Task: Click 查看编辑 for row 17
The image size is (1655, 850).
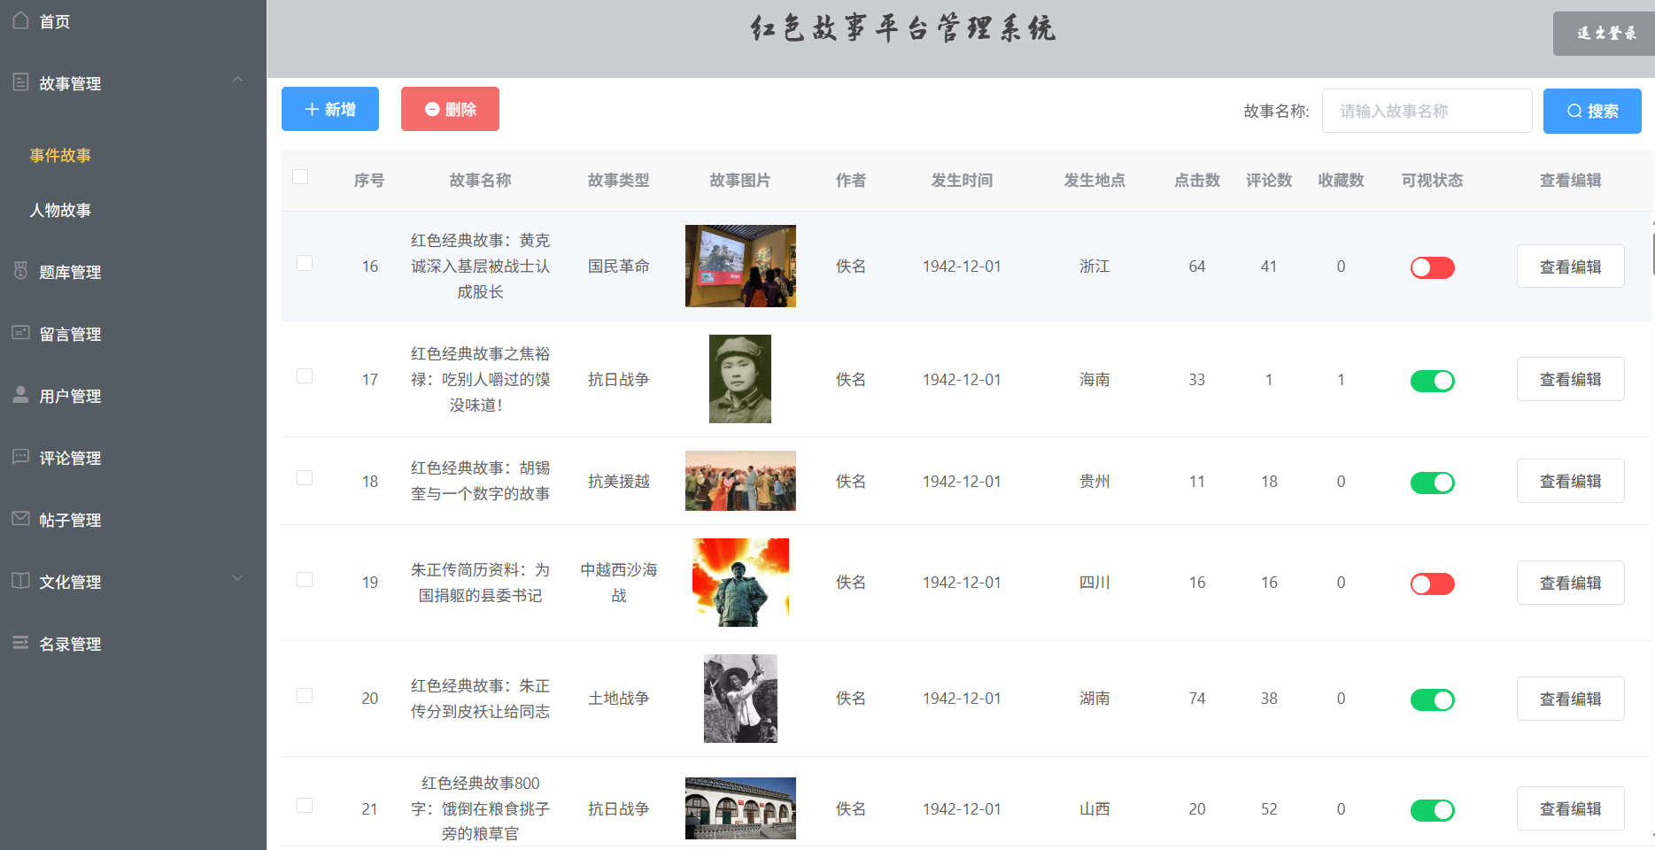Action: pyautogui.click(x=1570, y=379)
